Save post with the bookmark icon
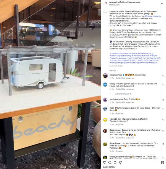 click(x=162, y=162)
